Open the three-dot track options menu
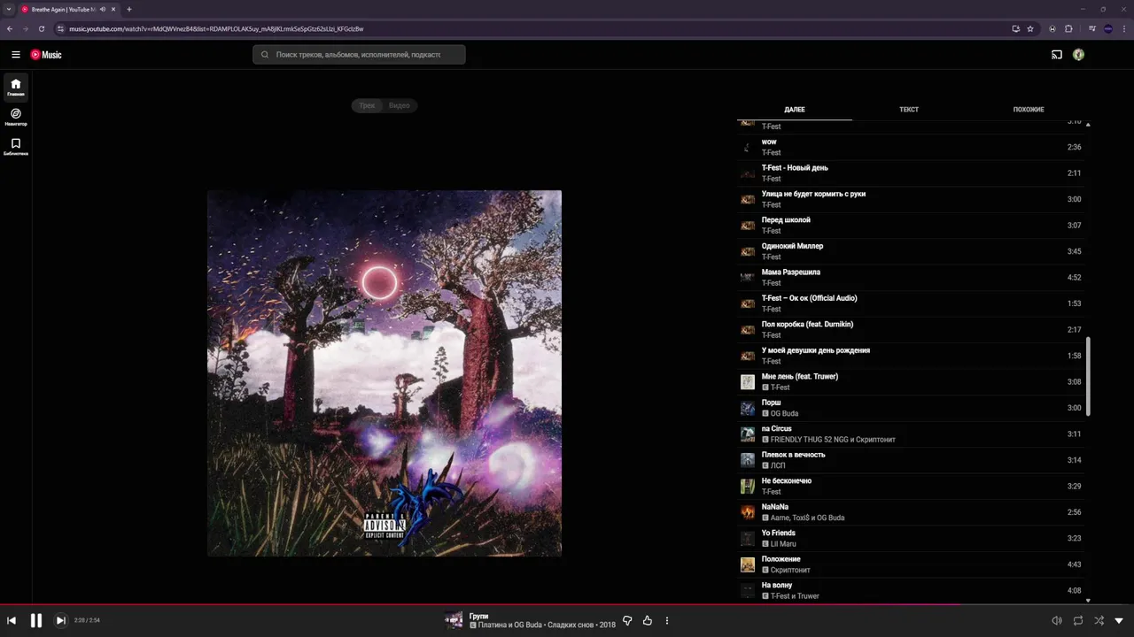Viewport: 1134px width, 637px height. click(x=667, y=620)
